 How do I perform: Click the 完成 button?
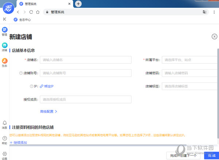click(x=212, y=156)
